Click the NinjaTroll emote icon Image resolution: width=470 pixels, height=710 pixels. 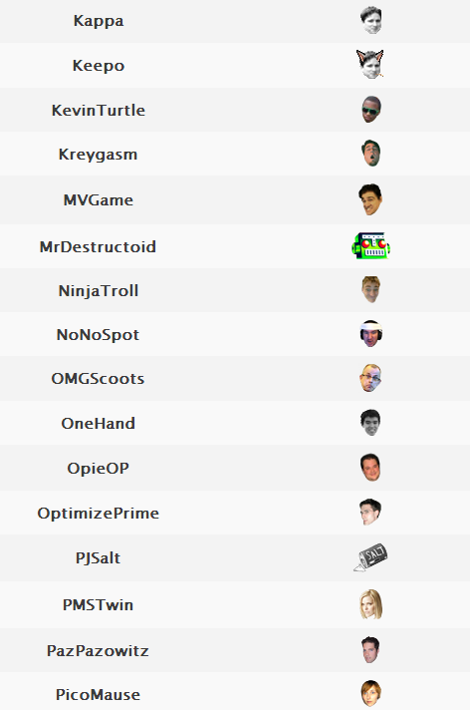pos(371,289)
